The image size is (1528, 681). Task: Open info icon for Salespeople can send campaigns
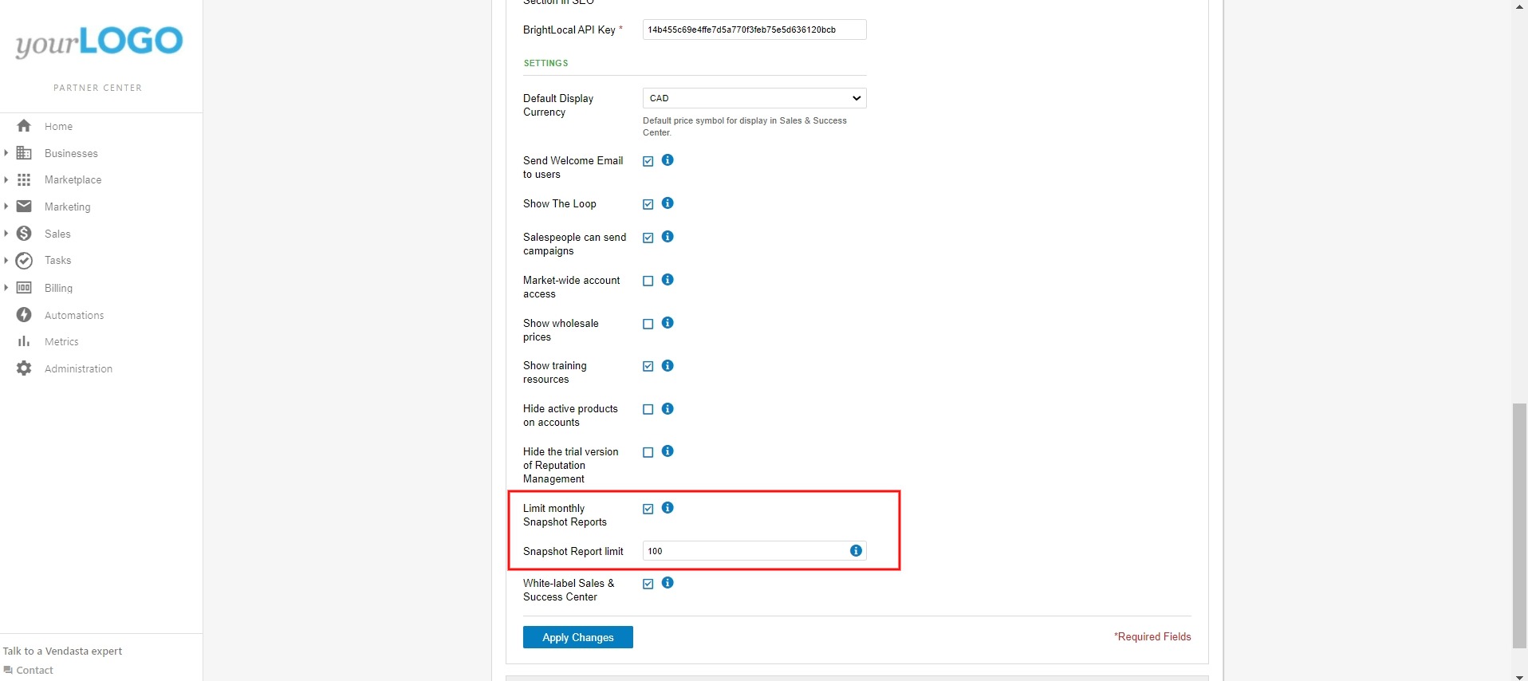668,237
